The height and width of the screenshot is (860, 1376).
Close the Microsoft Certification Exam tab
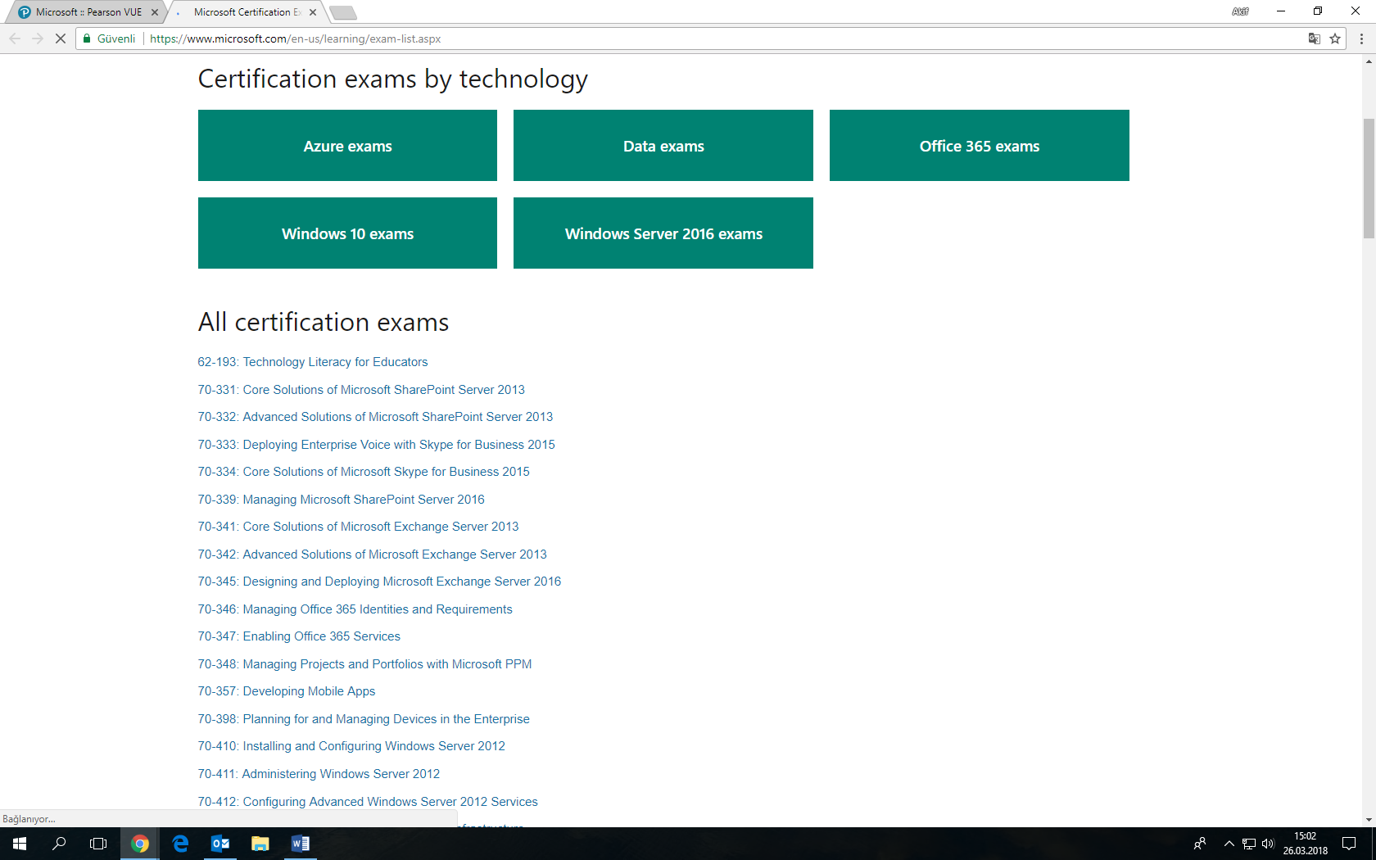(313, 12)
